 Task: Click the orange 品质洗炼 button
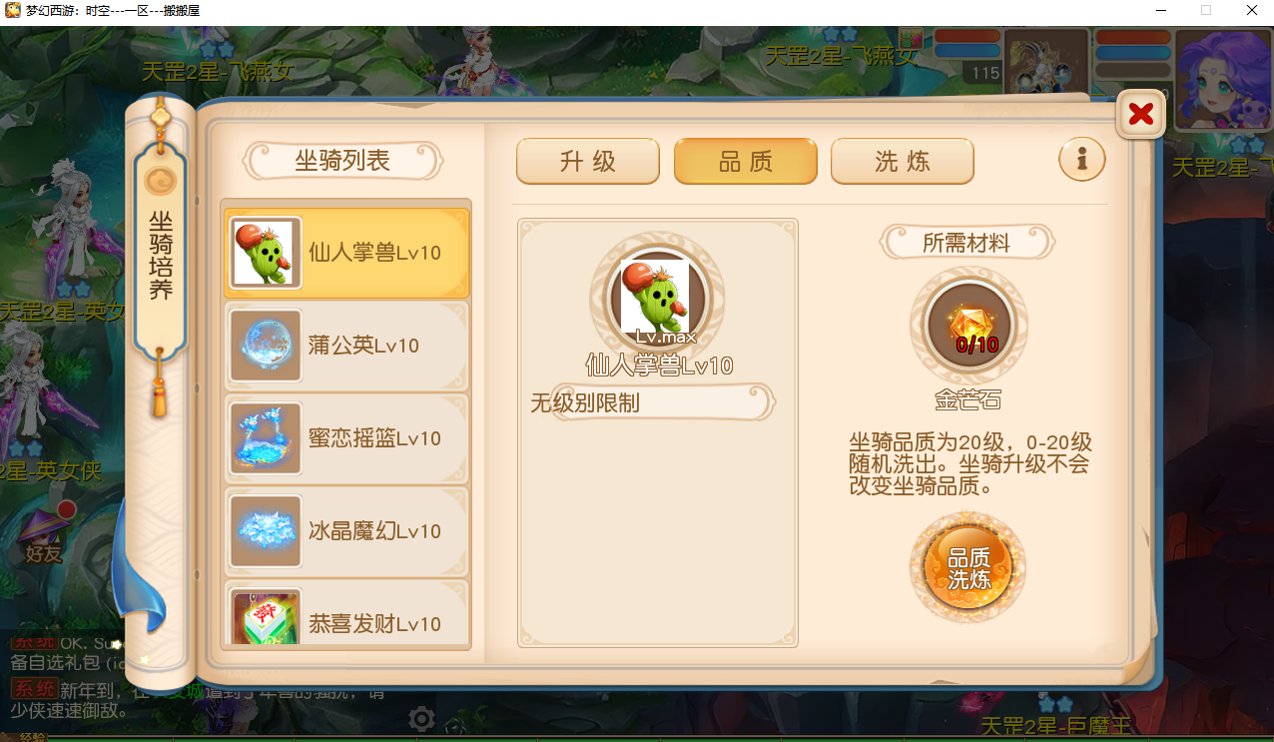tap(968, 567)
